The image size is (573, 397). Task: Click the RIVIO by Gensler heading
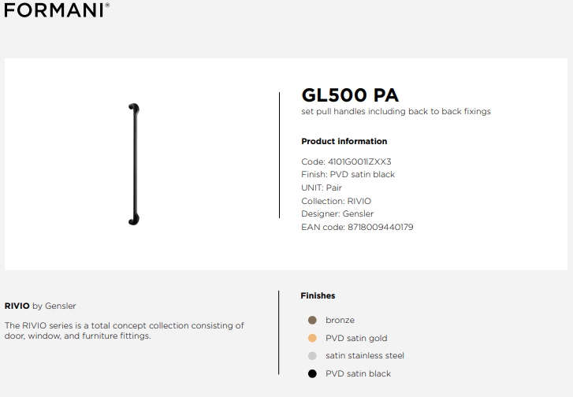point(40,306)
